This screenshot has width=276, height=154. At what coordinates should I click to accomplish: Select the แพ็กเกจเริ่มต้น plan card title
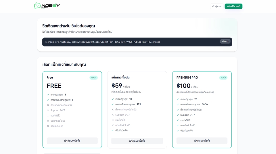(120, 78)
